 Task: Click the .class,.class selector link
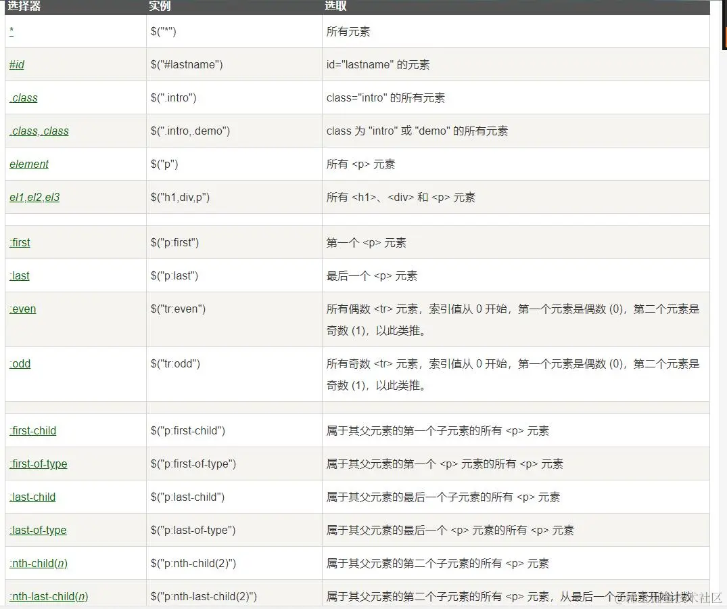coord(39,131)
